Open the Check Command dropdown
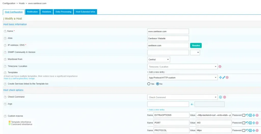 coord(182,97)
